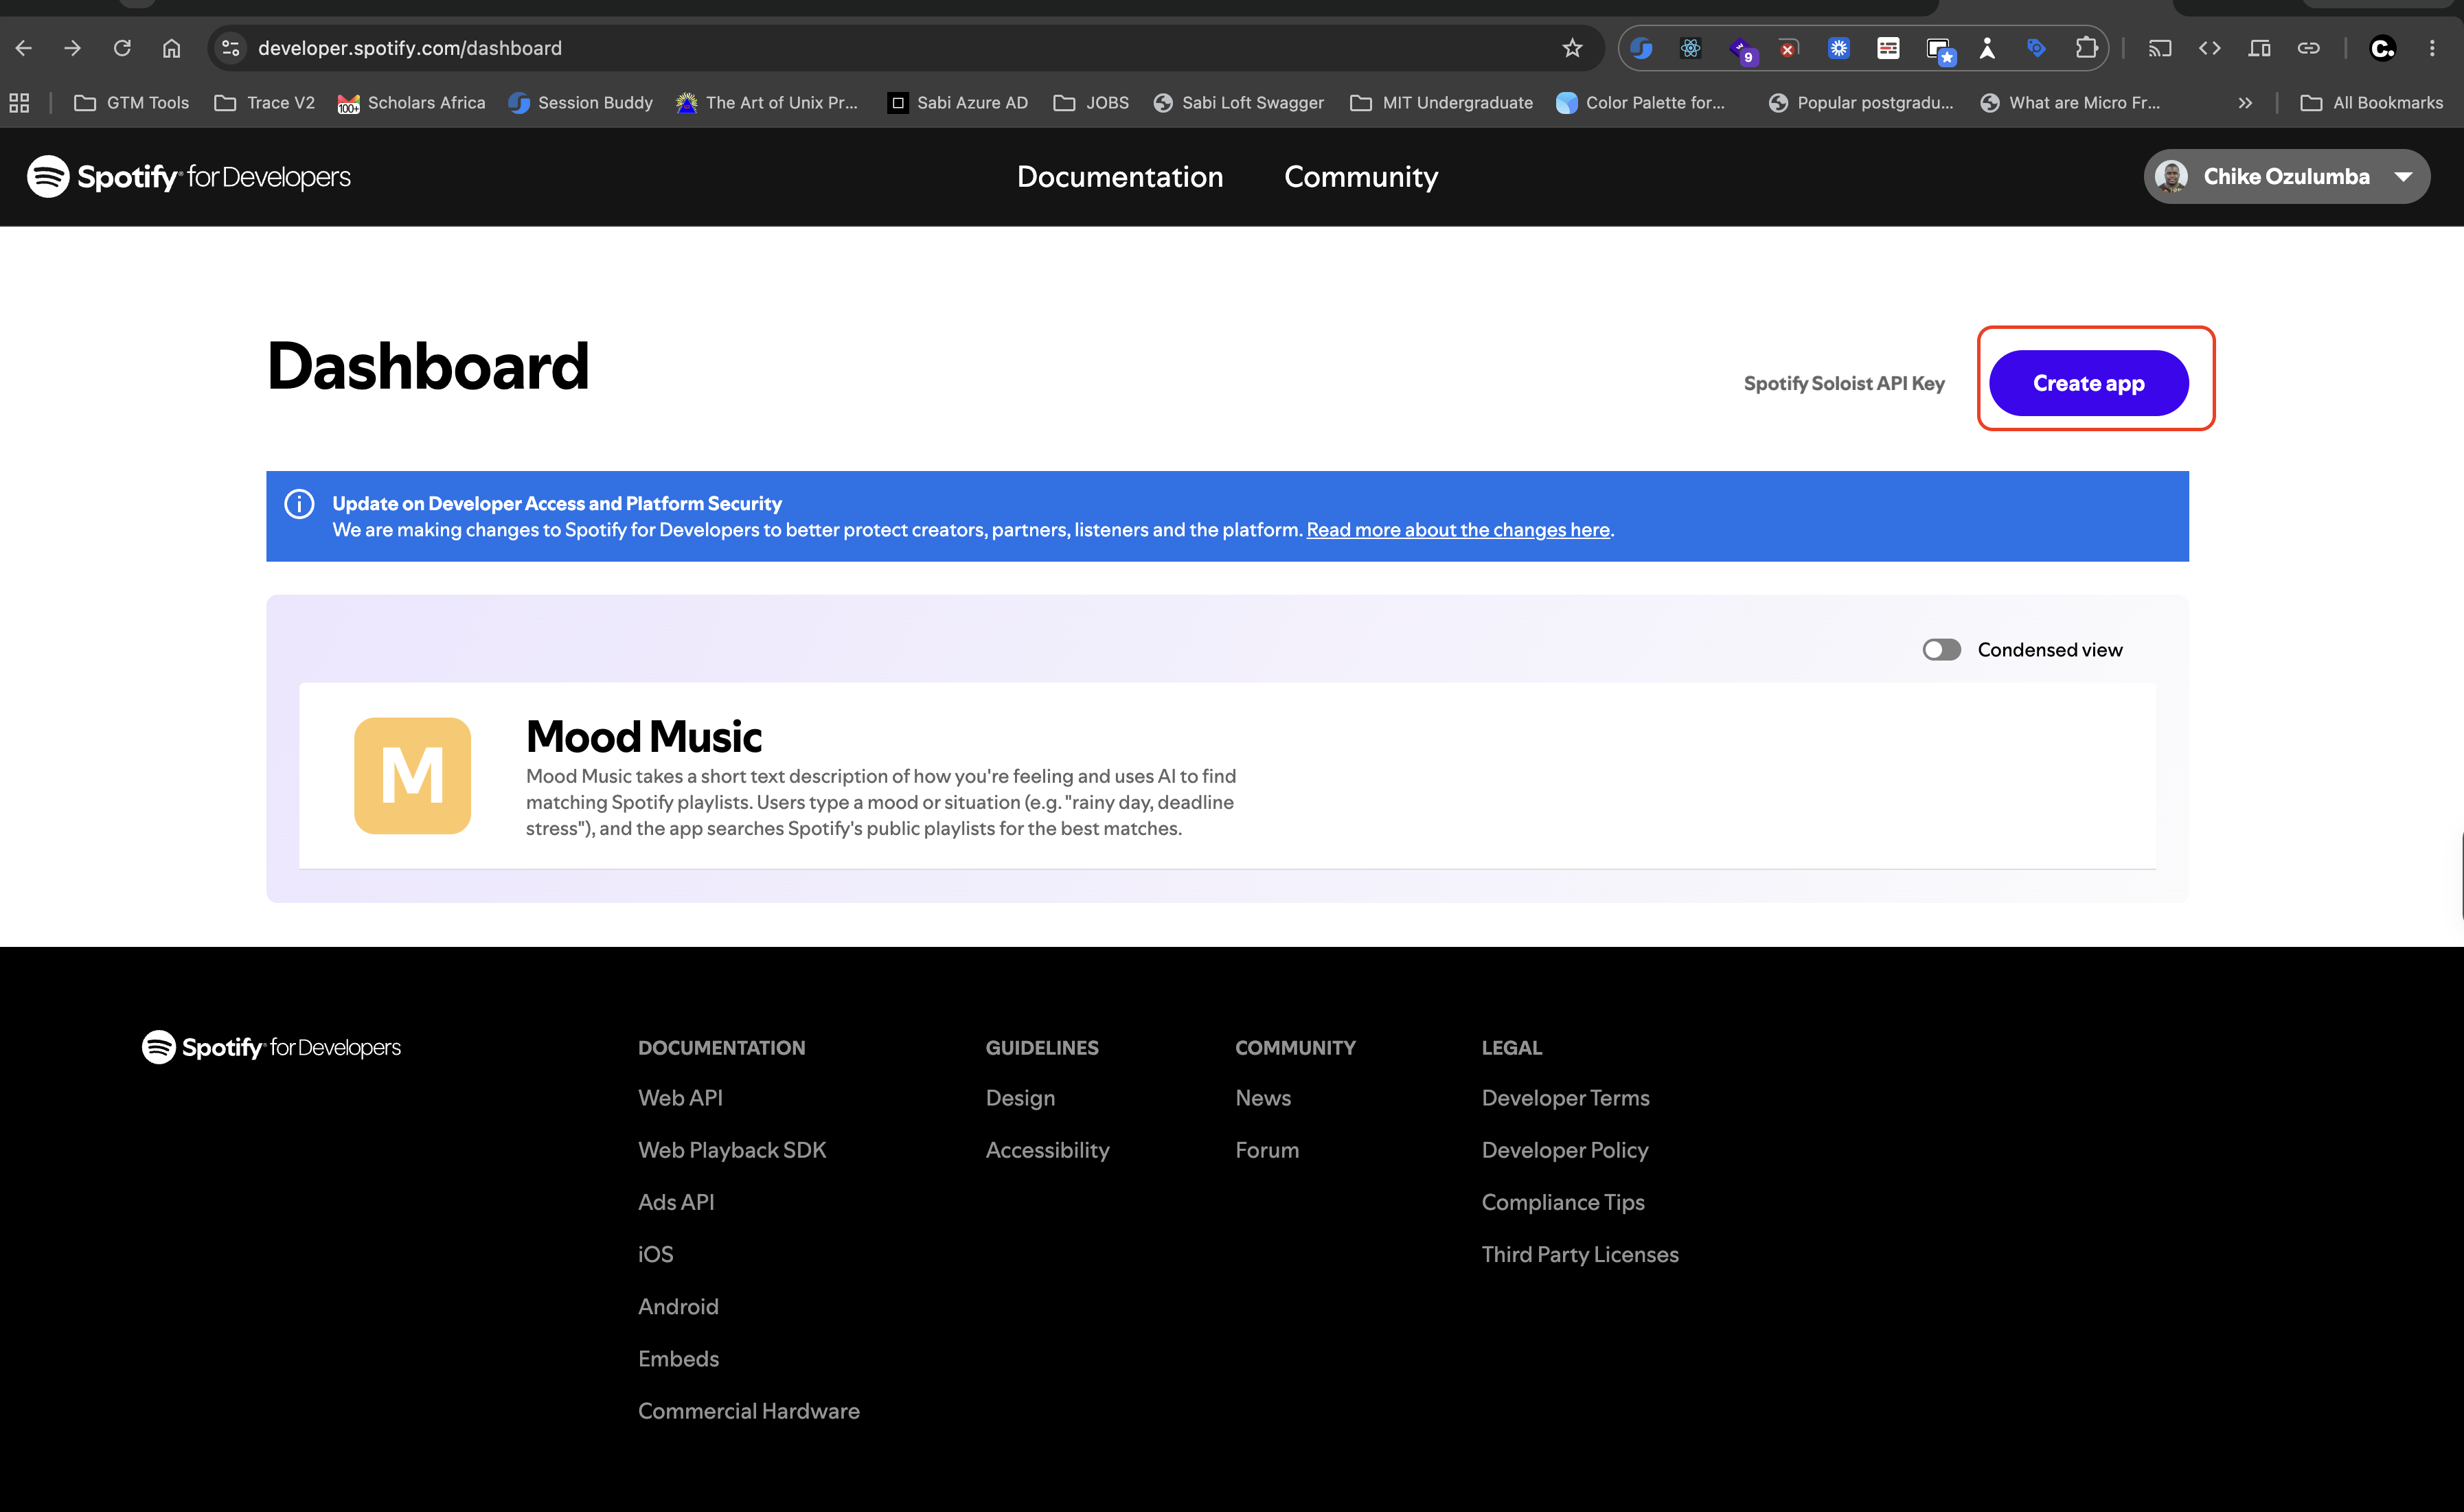Open the Mood Music app thumbnail
2464x1512 pixels.
point(412,775)
